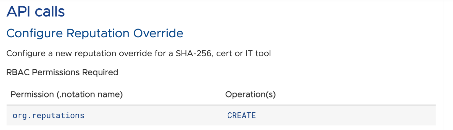This screenshot has width=453, height=130.
Task: Click the "Permission (.notation name)" column header
Action: coord(67,94)
